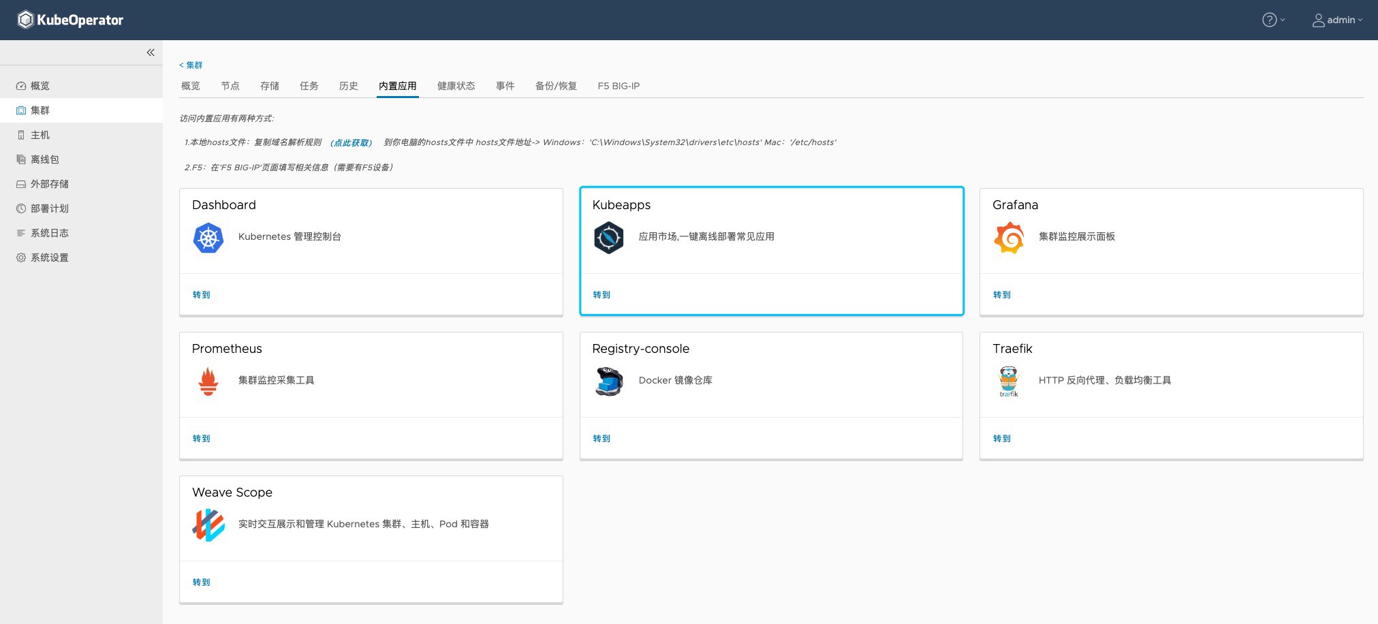Click the Kubeapps hexagon icon
This screenshot has height=624, width=1378.
pyautogui.click(x=609, y=238)
